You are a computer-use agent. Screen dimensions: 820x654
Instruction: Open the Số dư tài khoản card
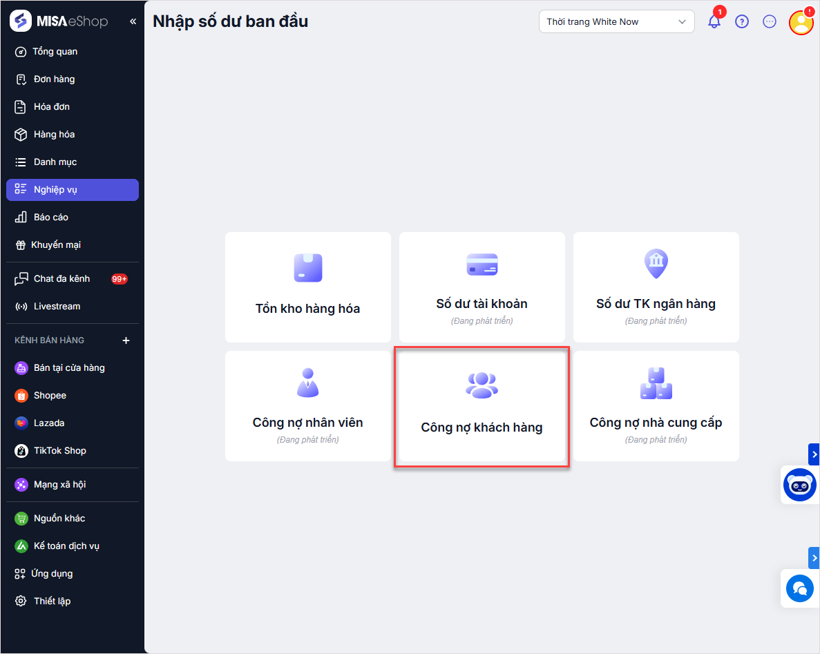[x=481, y=287]
